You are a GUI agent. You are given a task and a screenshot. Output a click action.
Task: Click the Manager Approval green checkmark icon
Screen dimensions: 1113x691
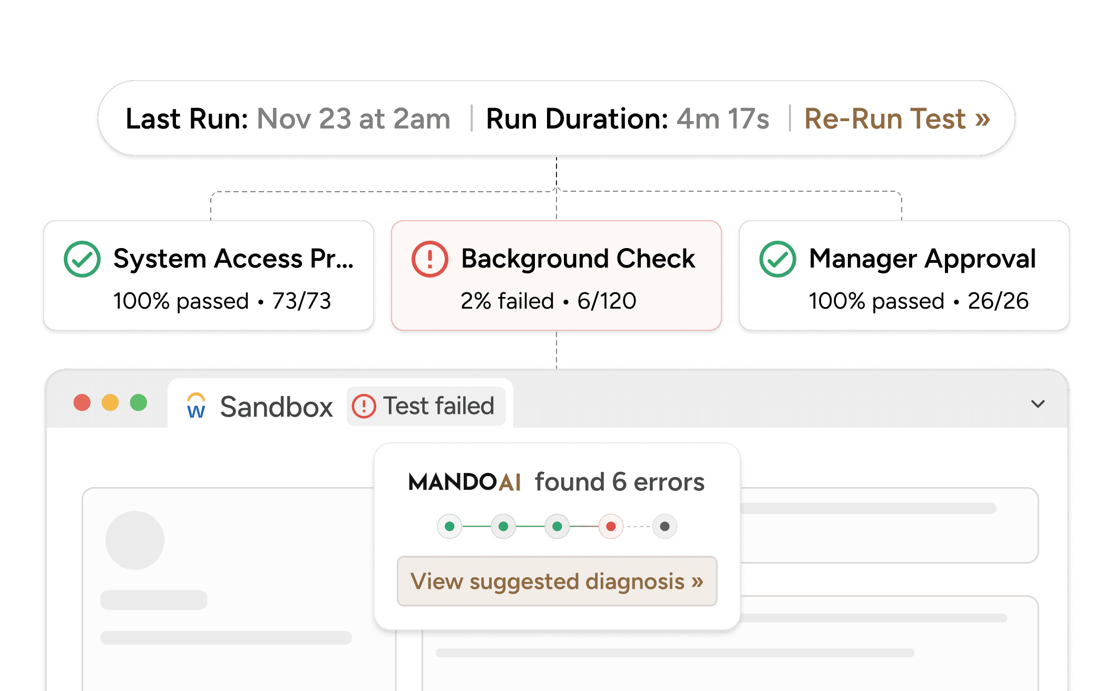(x=777, y=259)
